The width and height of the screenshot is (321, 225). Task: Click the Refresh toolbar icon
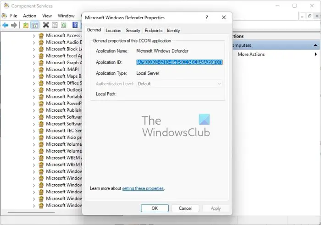[x=64, y=25]
